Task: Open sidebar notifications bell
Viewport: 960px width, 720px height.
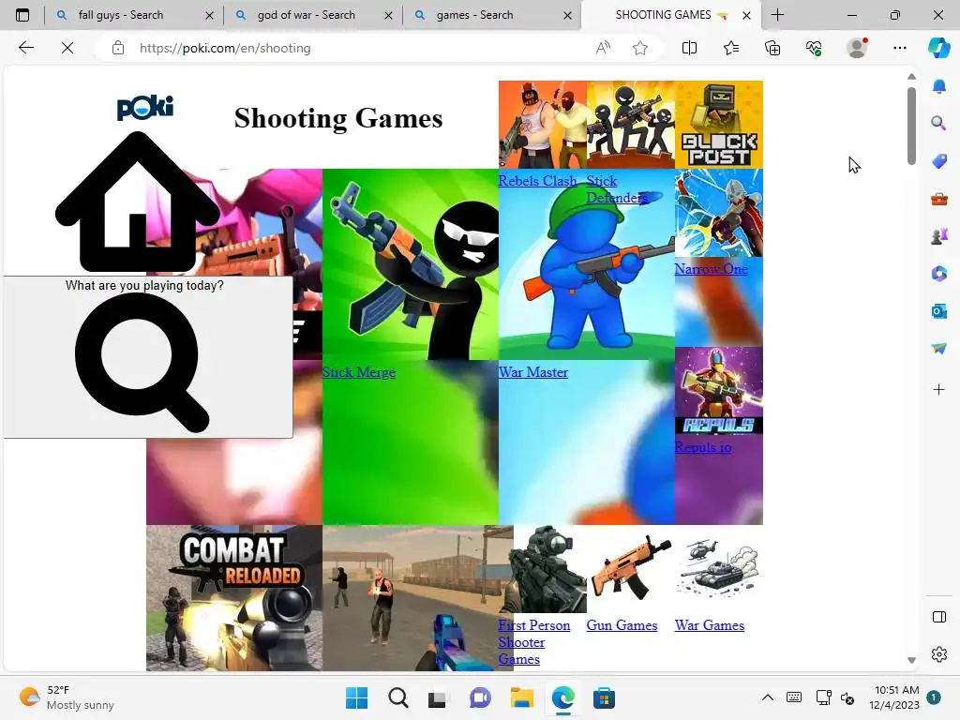Action: pyautogui.click(x=939, y=86)
